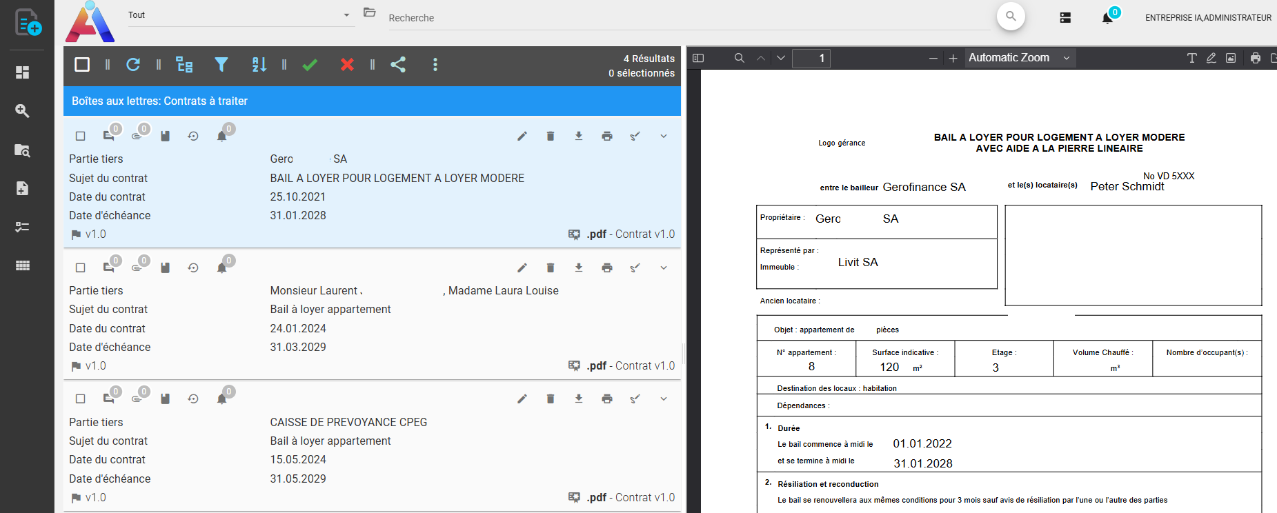1277x513 pixels.
Task: Open the magnifier search icon in sidebar
Action: click(22, 111)
